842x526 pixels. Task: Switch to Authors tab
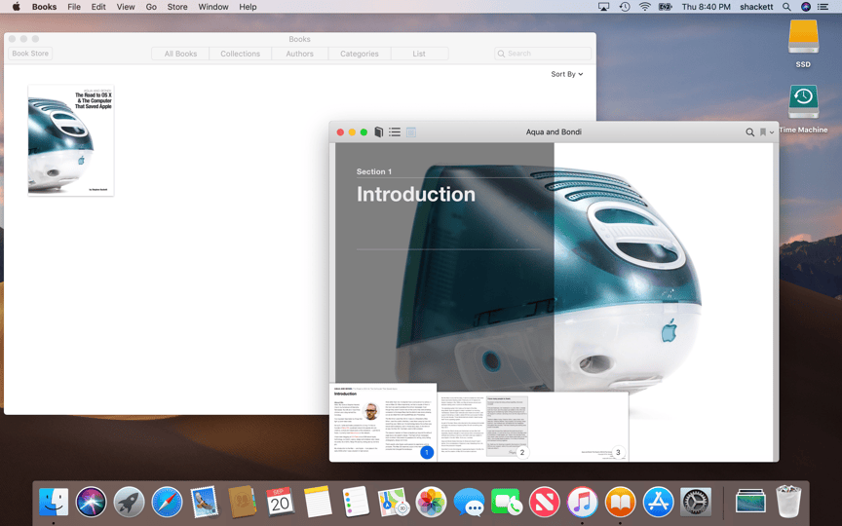299,54
